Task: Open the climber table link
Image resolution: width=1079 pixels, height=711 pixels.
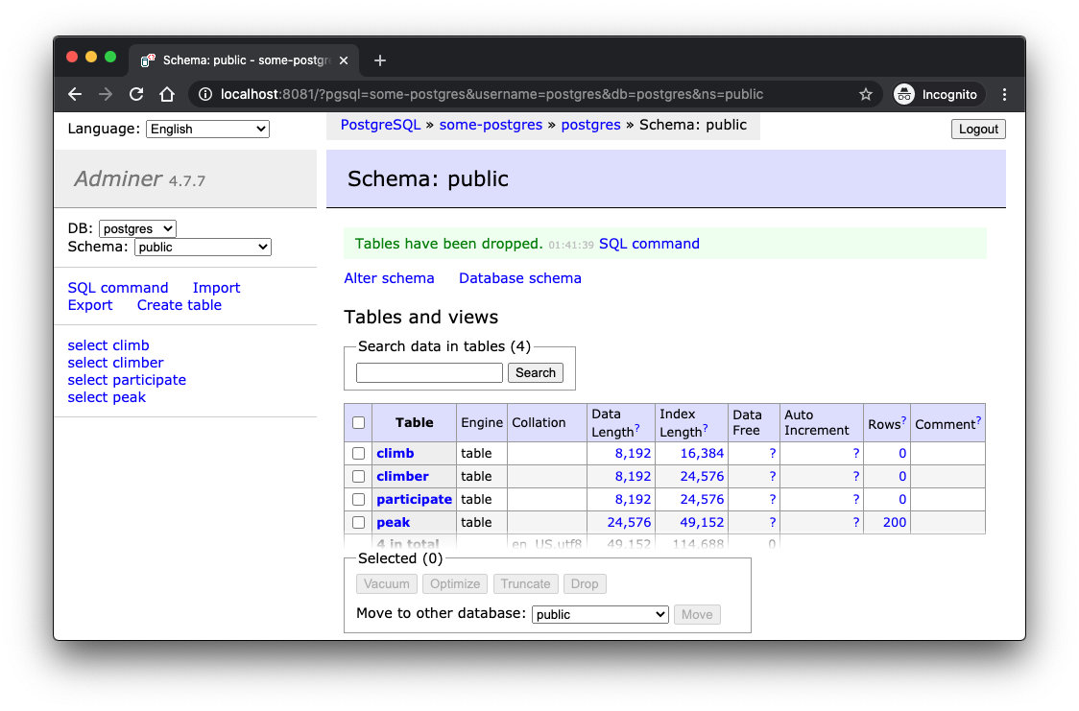Action: pyautogui.click(x=402, y=477)
